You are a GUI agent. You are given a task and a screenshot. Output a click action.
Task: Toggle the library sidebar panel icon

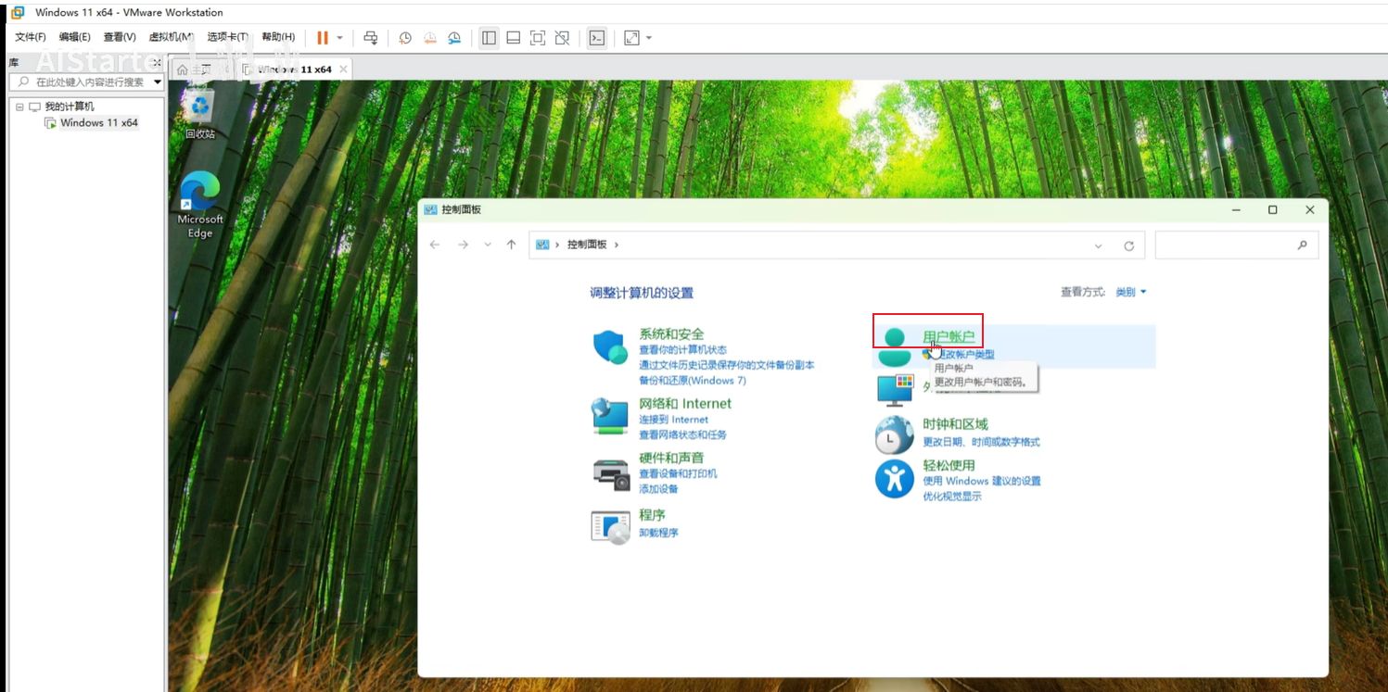coord(489,38)
